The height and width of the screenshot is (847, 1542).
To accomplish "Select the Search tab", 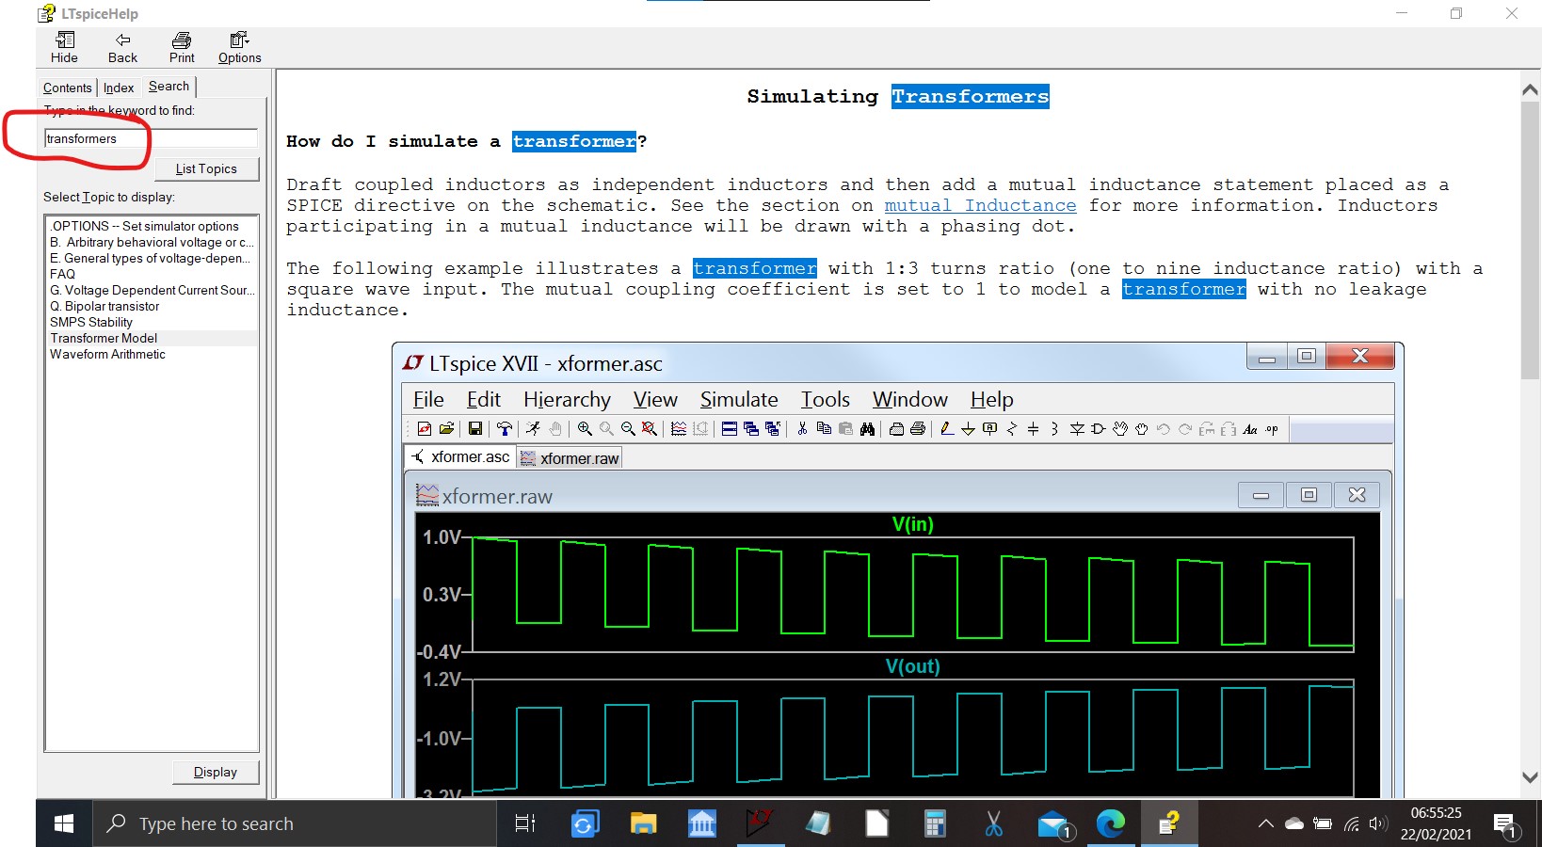I will click(x=169, y=86).
